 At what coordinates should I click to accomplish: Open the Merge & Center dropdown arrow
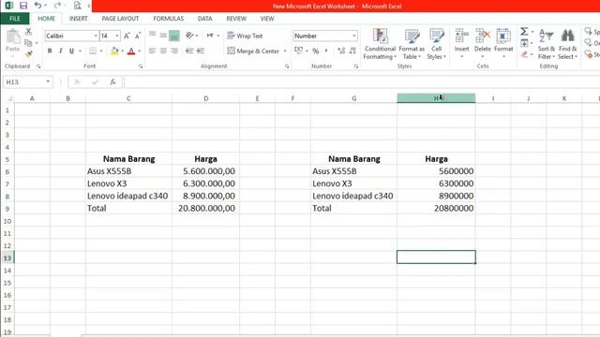coord(285,51)
